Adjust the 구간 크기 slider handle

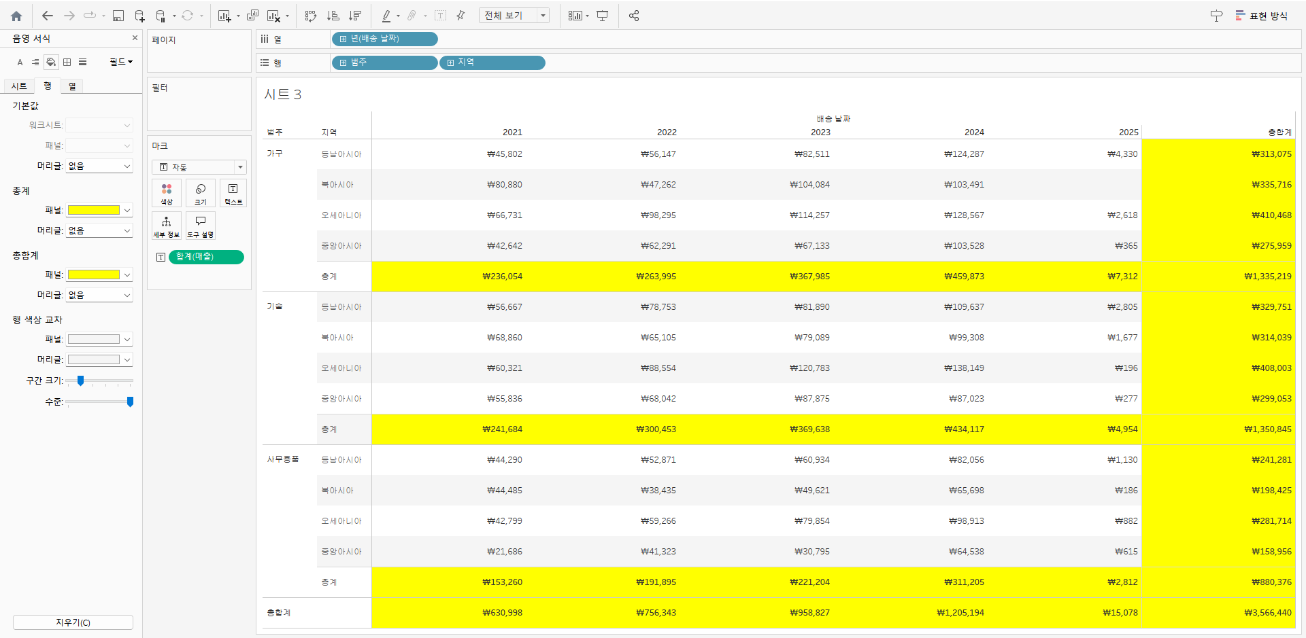point(80,380)
